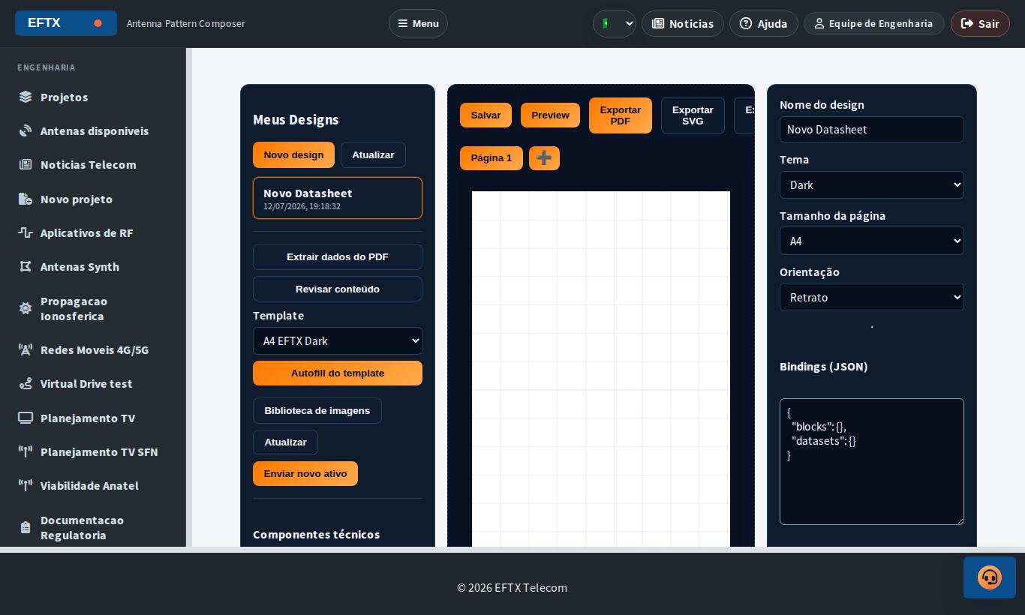Click the Antenas Synth icon
The width and height of the screenshot is (1025, 615).
pos(26,266)
